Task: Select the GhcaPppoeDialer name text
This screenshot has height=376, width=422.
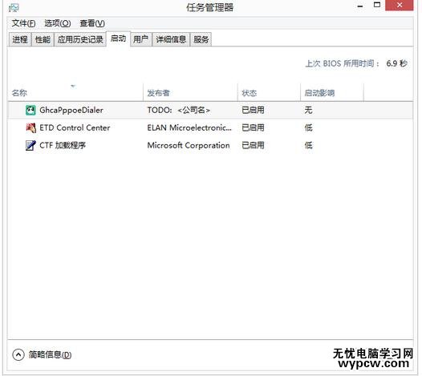Action: pos(71,111)
